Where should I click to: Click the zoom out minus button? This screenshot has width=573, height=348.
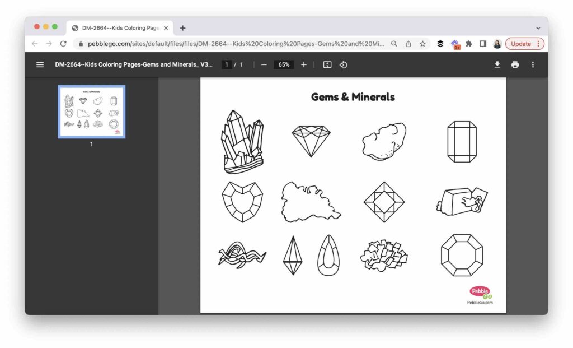(264, 64)
